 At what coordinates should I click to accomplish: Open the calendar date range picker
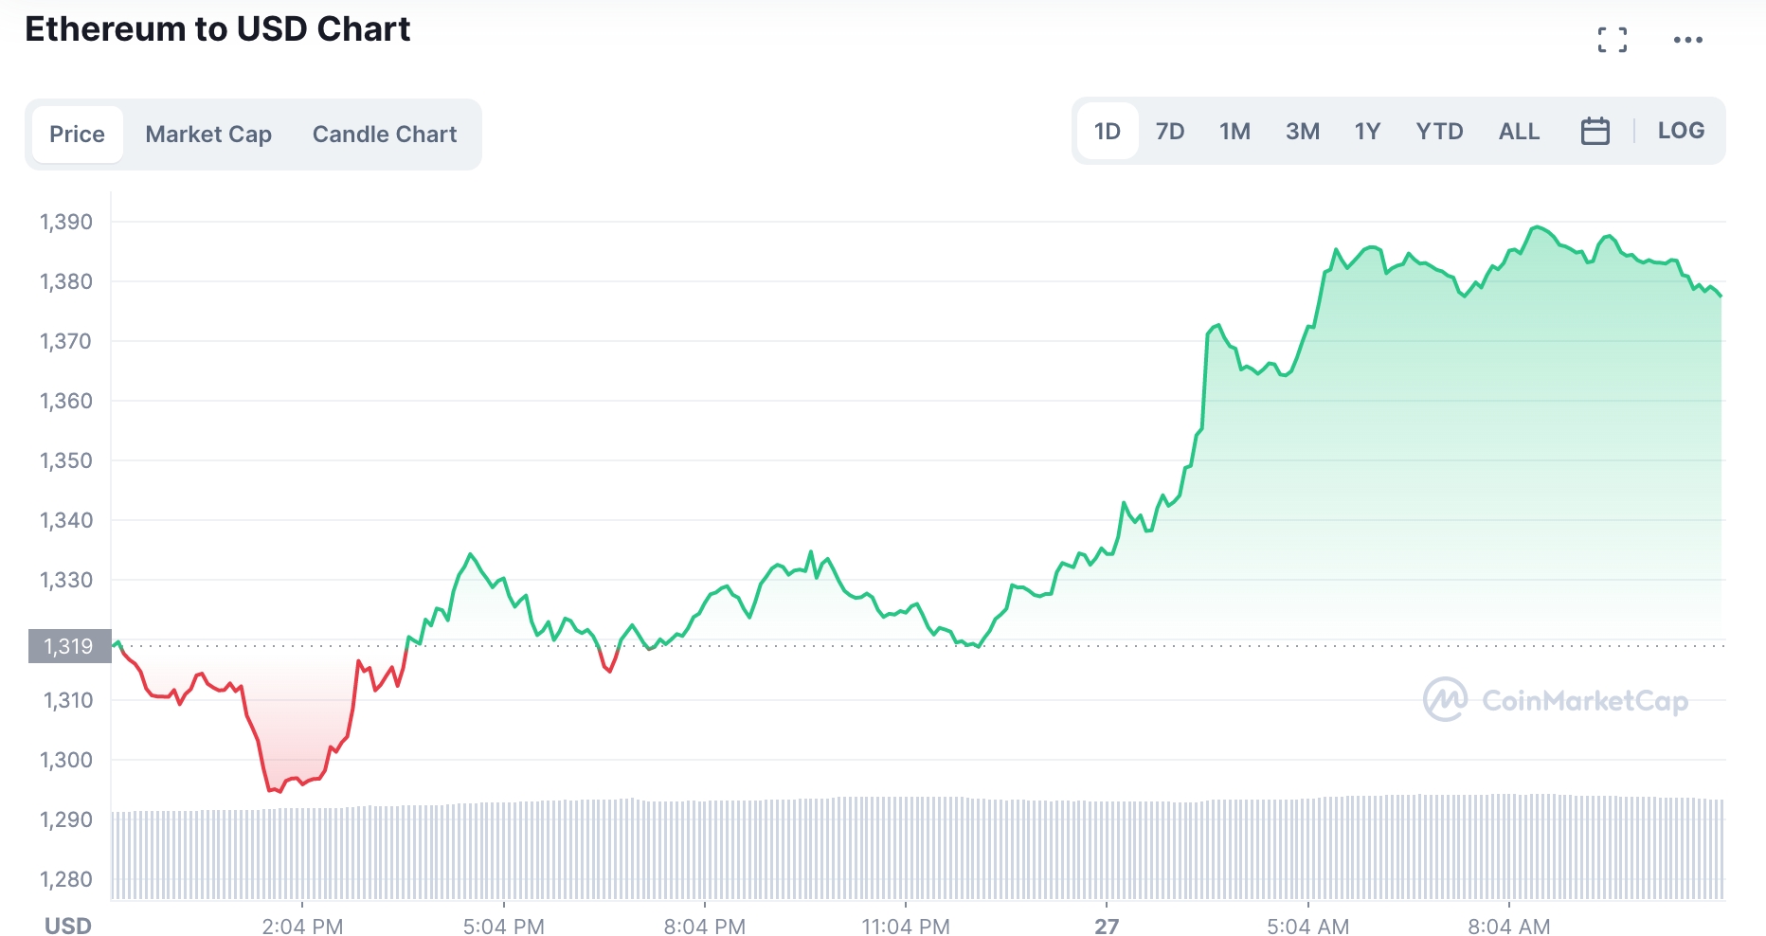[1595, 131]
